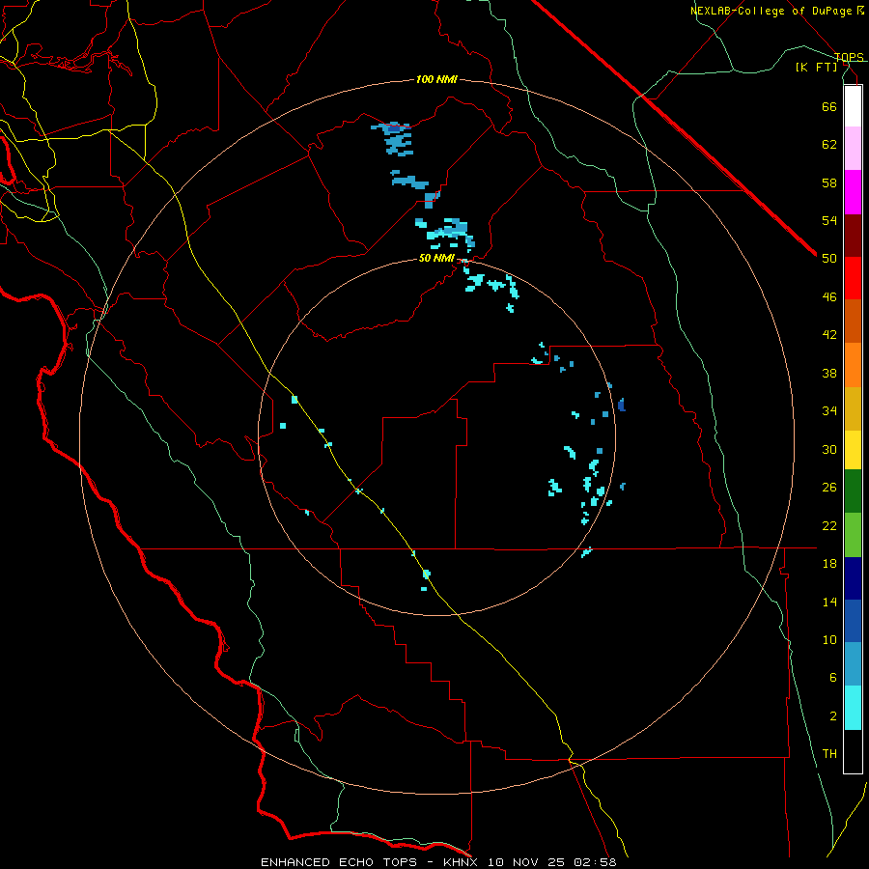This screenshot has width=869, height=869.
Task: Click the legend value 2
Action: 833,716
